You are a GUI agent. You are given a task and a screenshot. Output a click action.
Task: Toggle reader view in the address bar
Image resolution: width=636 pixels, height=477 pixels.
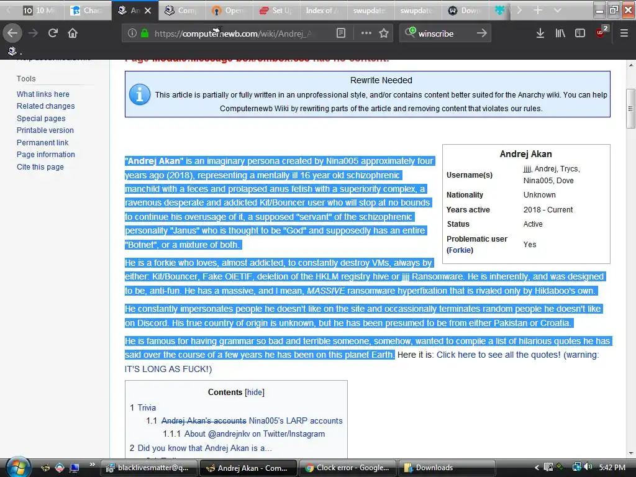coord(341,33)
